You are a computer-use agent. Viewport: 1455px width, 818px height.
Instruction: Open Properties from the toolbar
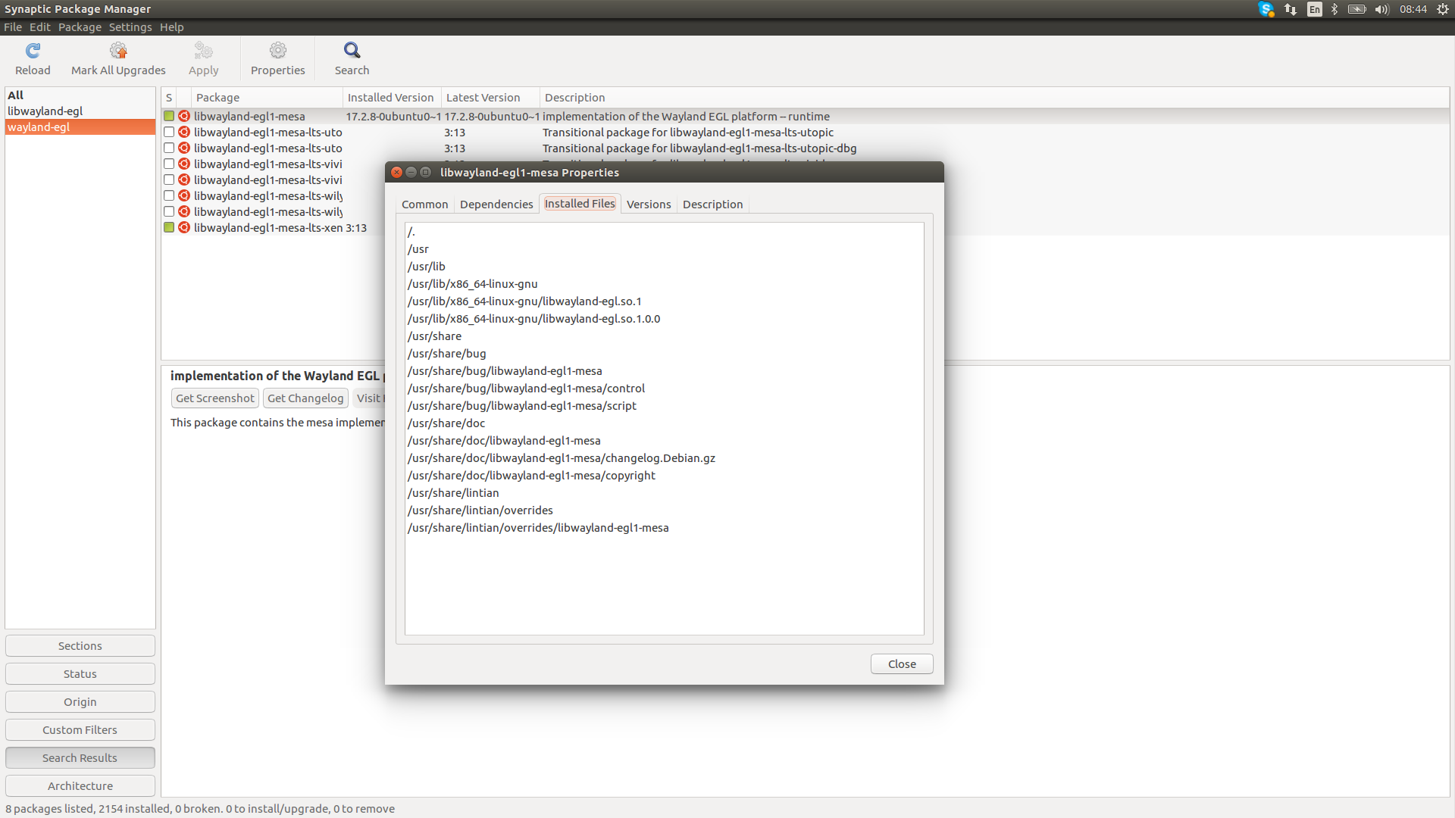(x=277, y=51)
